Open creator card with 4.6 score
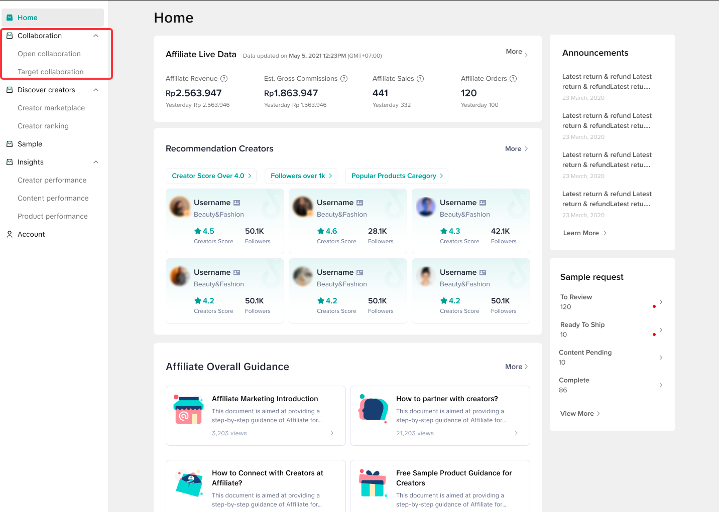Image resolution: width=719 pixels, height=512 pixels. tap(347, 221)
